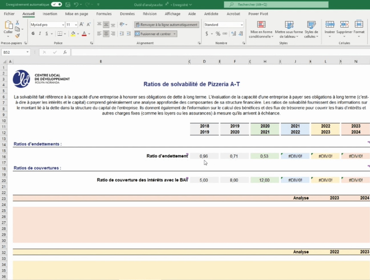Expand the fill color dropdown arrow
370x280 pixels.
pyautogui.click(x=78, y=34)
